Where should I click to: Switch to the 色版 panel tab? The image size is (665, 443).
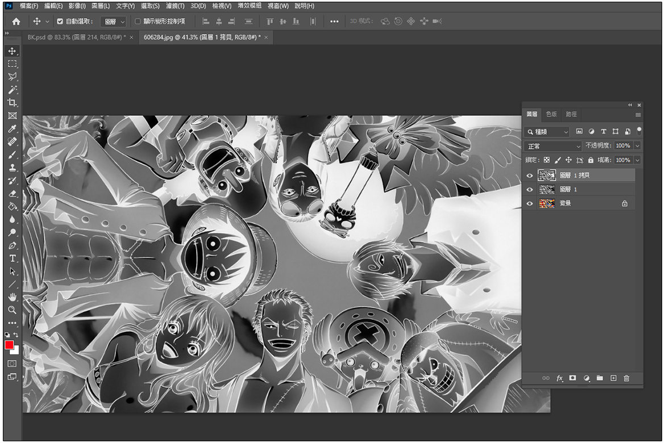click(551, 115)
